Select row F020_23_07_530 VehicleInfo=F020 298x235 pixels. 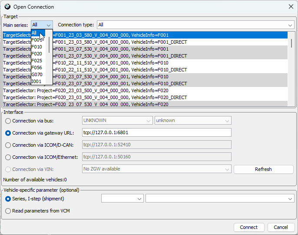point(145,104)
